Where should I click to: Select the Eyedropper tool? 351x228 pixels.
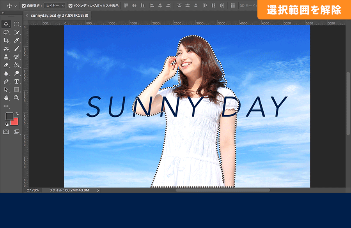tap(16, 40)
